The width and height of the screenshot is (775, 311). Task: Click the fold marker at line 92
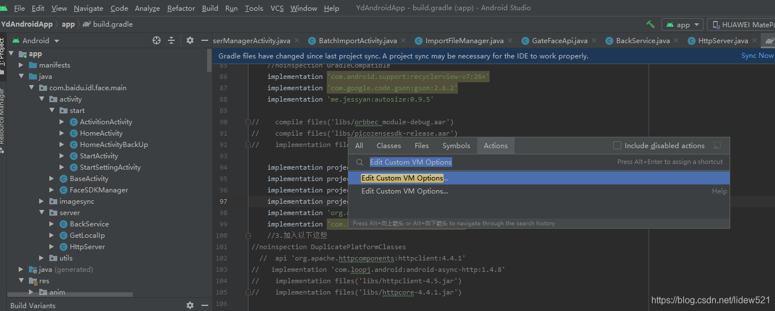pyautogui.click(x=248, y=145)
